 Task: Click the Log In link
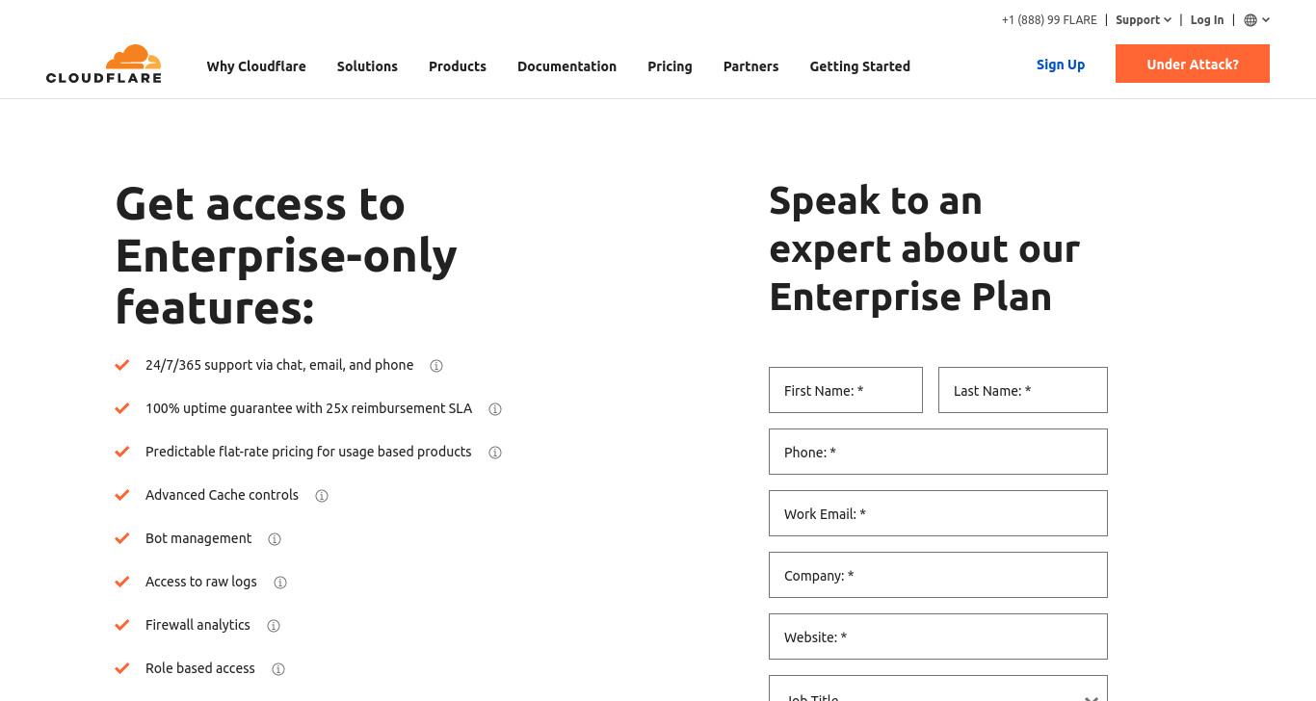1207,20
